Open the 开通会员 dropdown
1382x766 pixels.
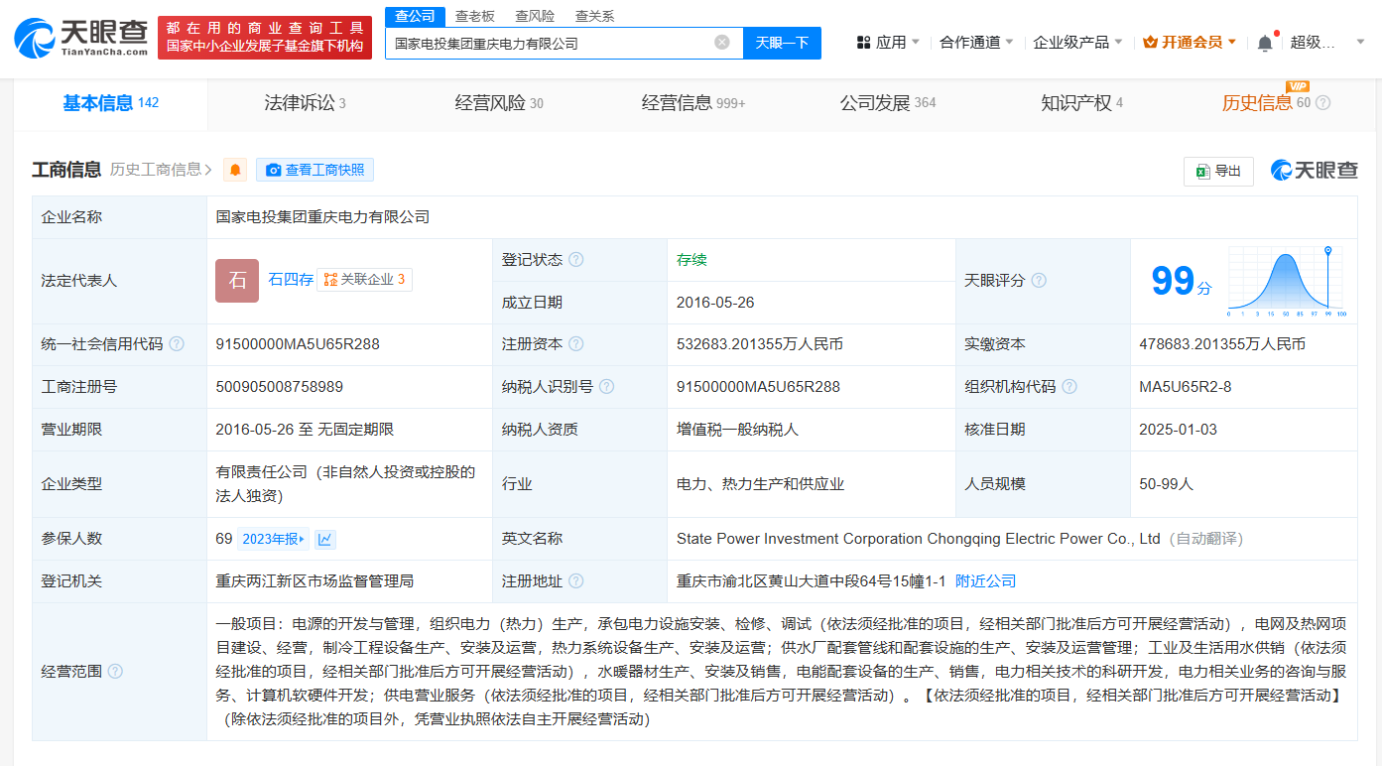pos(1190,43)
